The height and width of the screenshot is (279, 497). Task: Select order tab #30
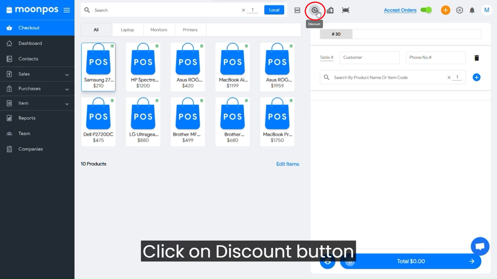point(336,34)
